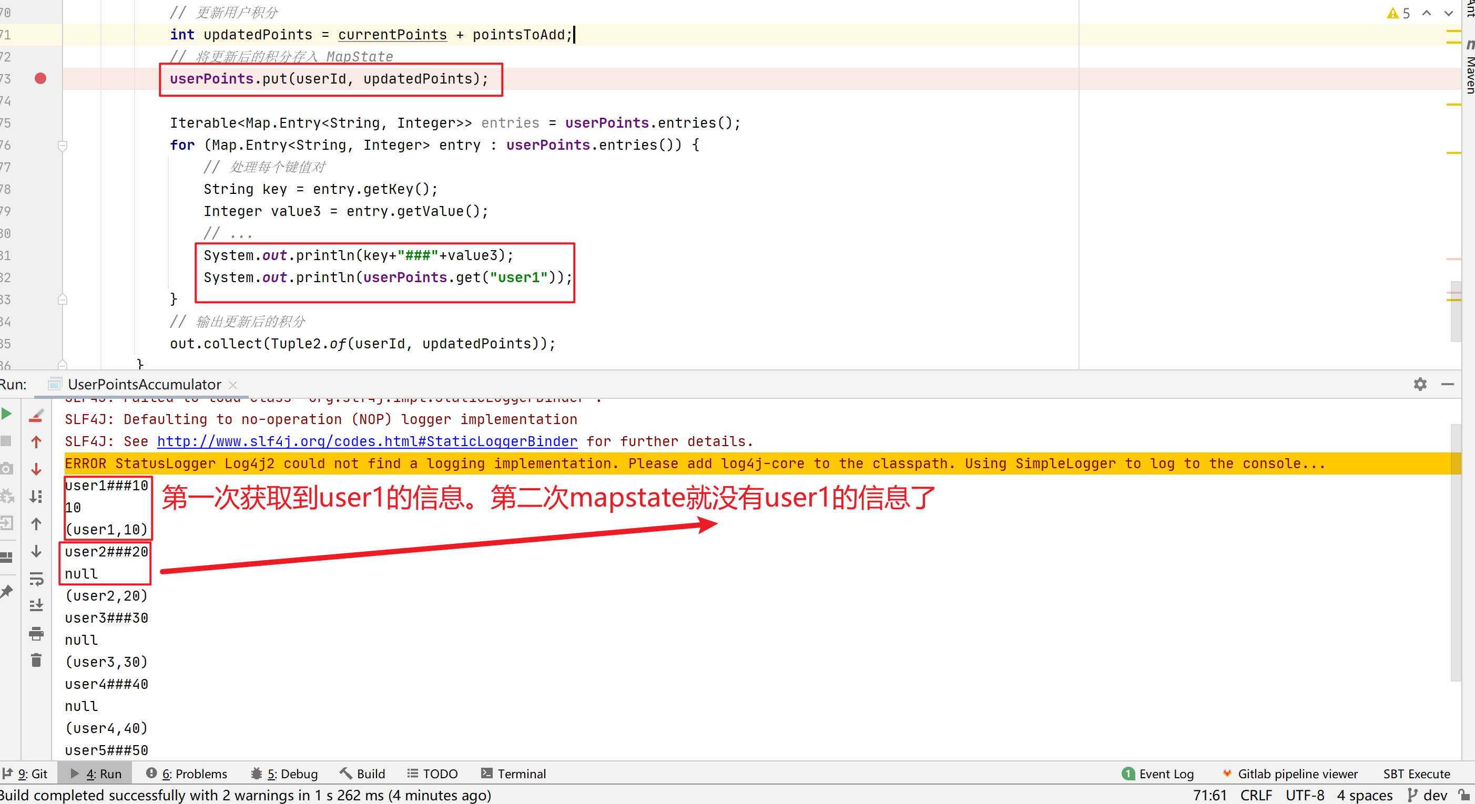This screenshot has height=804, width=1475.
Task: Click the Restore Layout icon
Action: [6, 557]
